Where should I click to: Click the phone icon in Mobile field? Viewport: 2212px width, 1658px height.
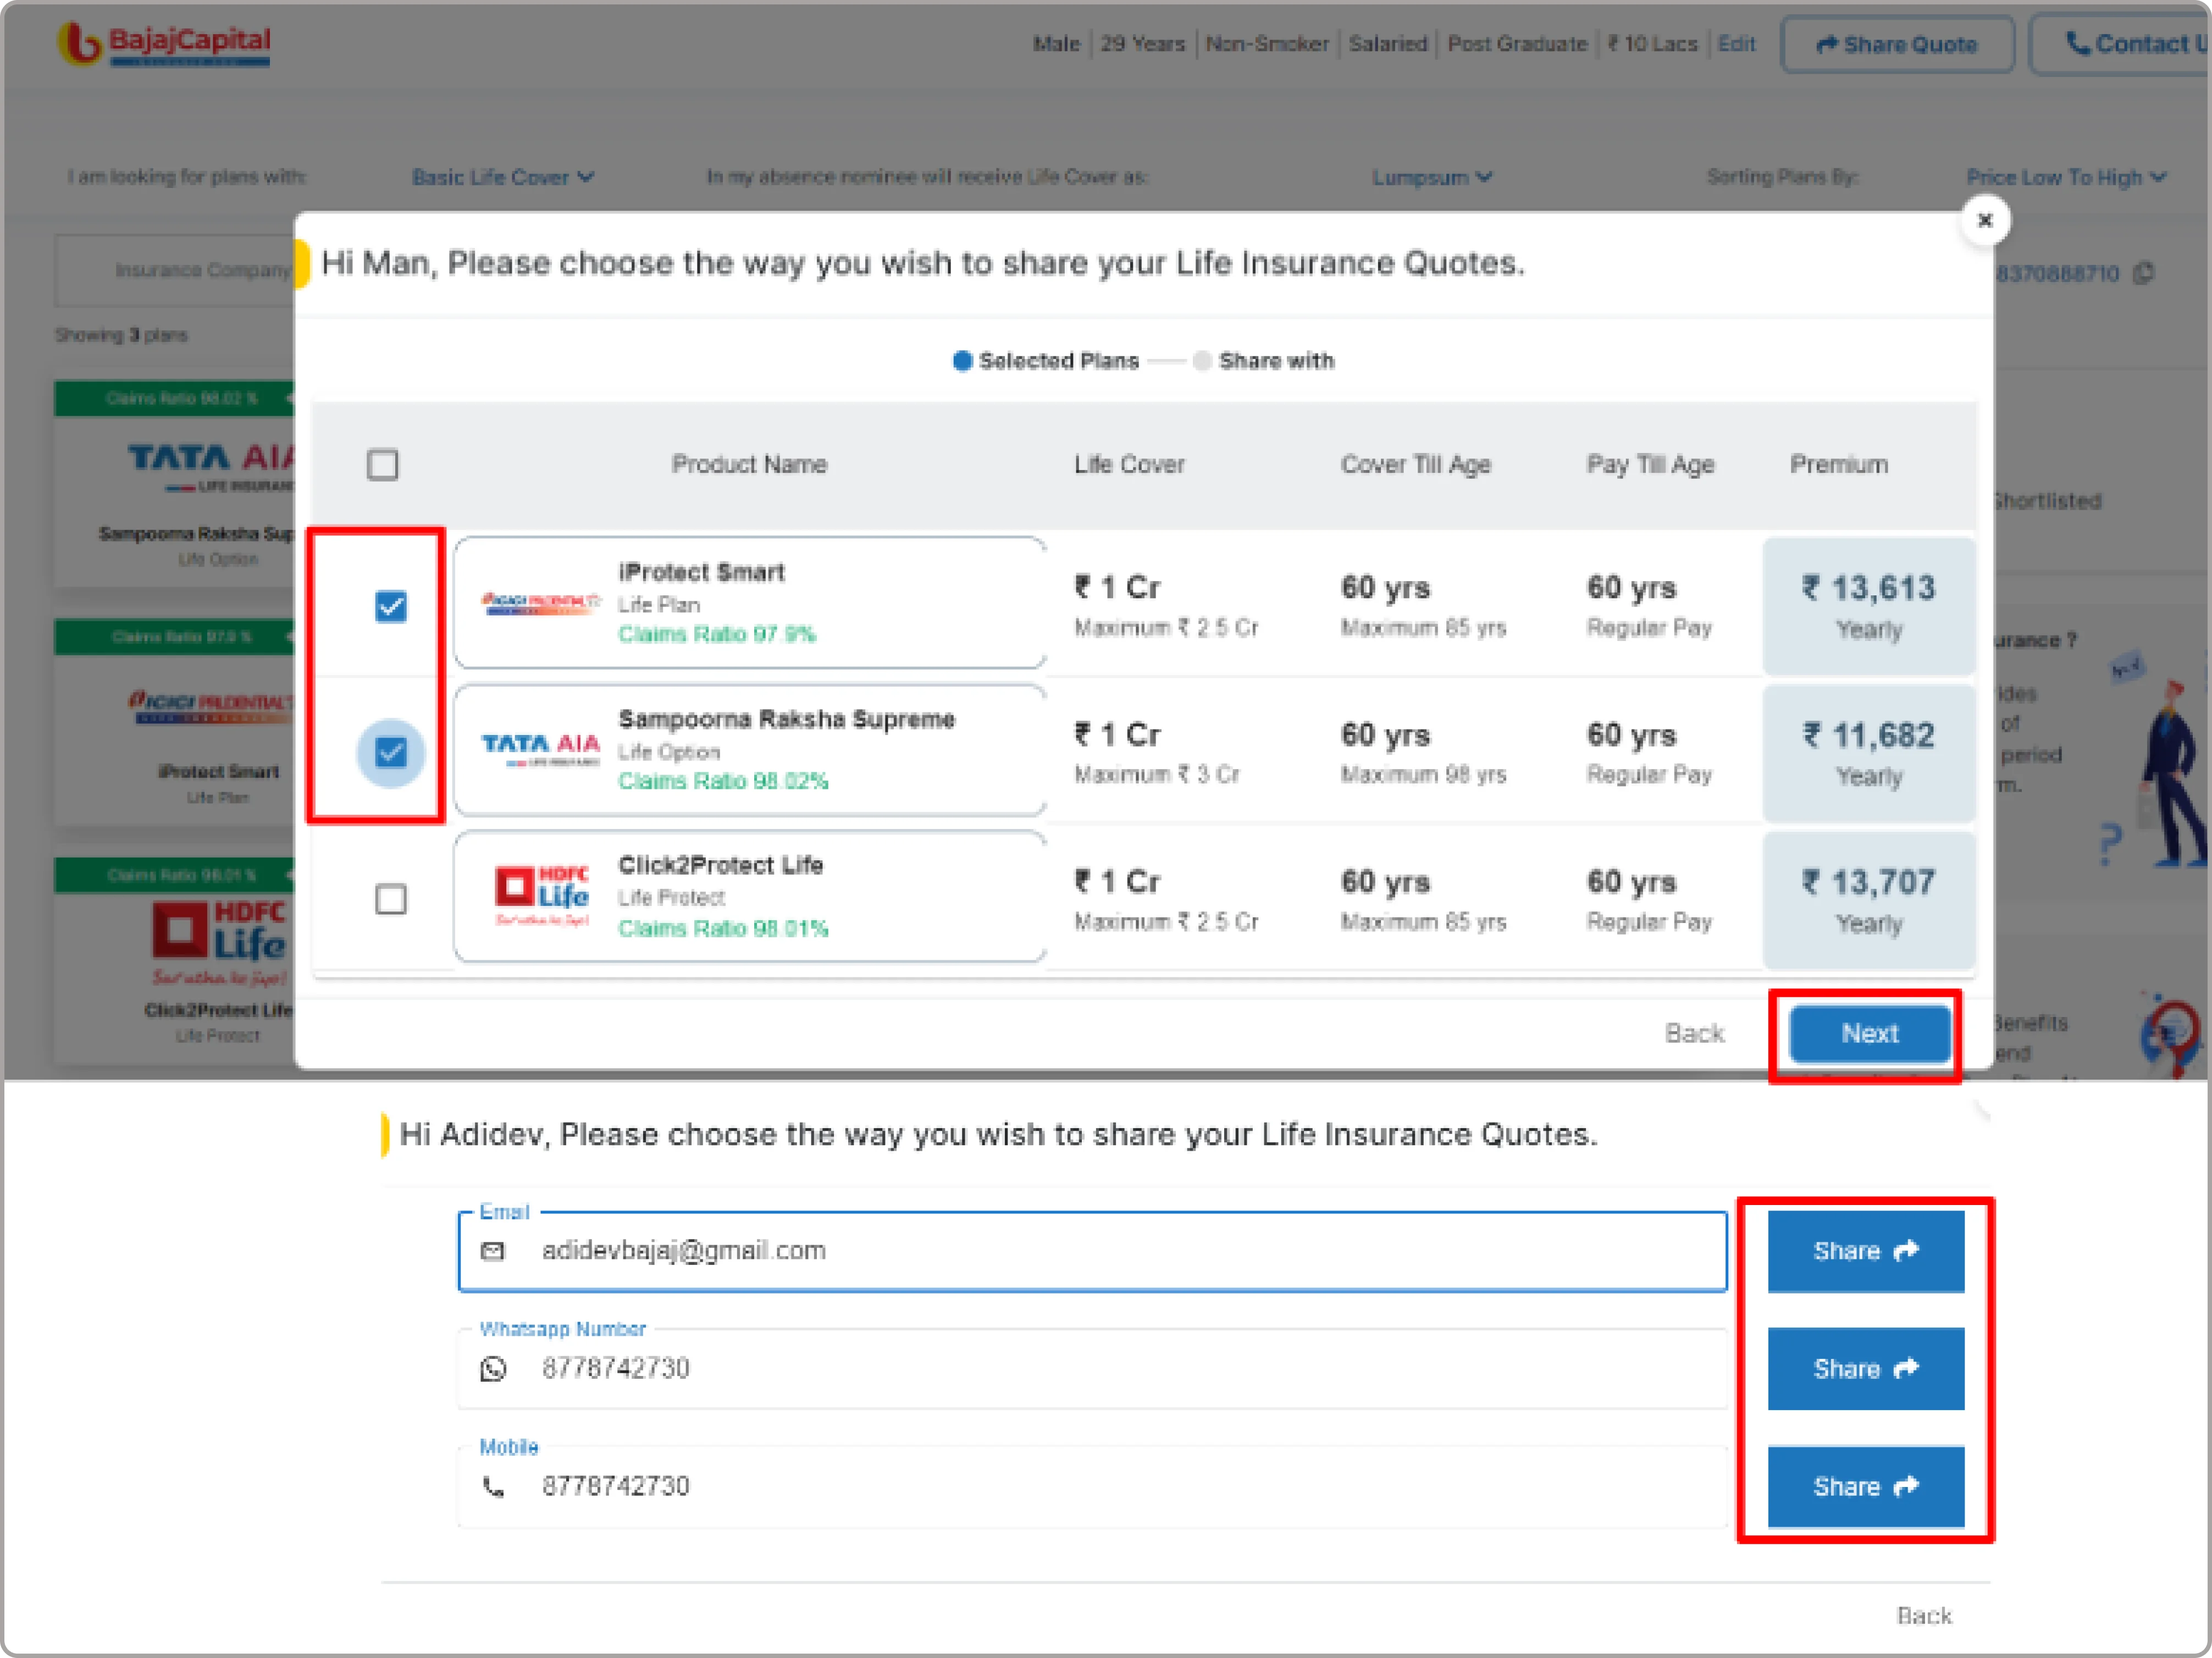coord(493,1487)
